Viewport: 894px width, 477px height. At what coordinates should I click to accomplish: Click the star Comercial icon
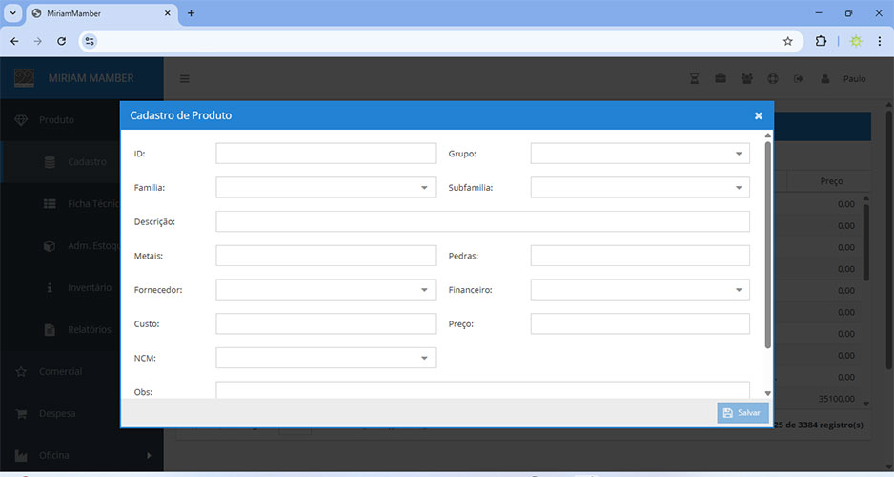click(21, 371)
